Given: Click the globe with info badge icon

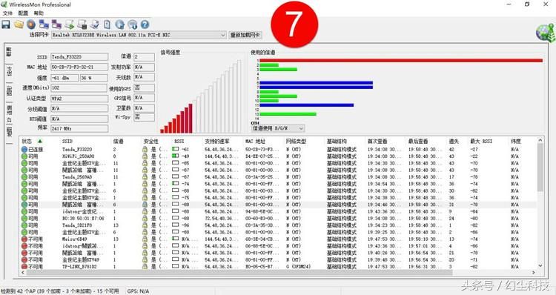Looking at the screenshot, I should point(132,24).
